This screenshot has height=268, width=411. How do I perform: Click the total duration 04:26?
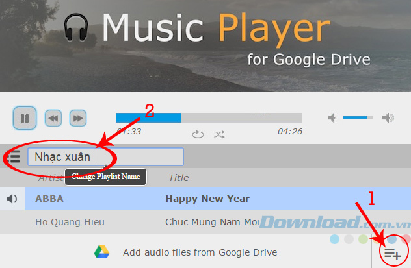(x=290, y=131)
